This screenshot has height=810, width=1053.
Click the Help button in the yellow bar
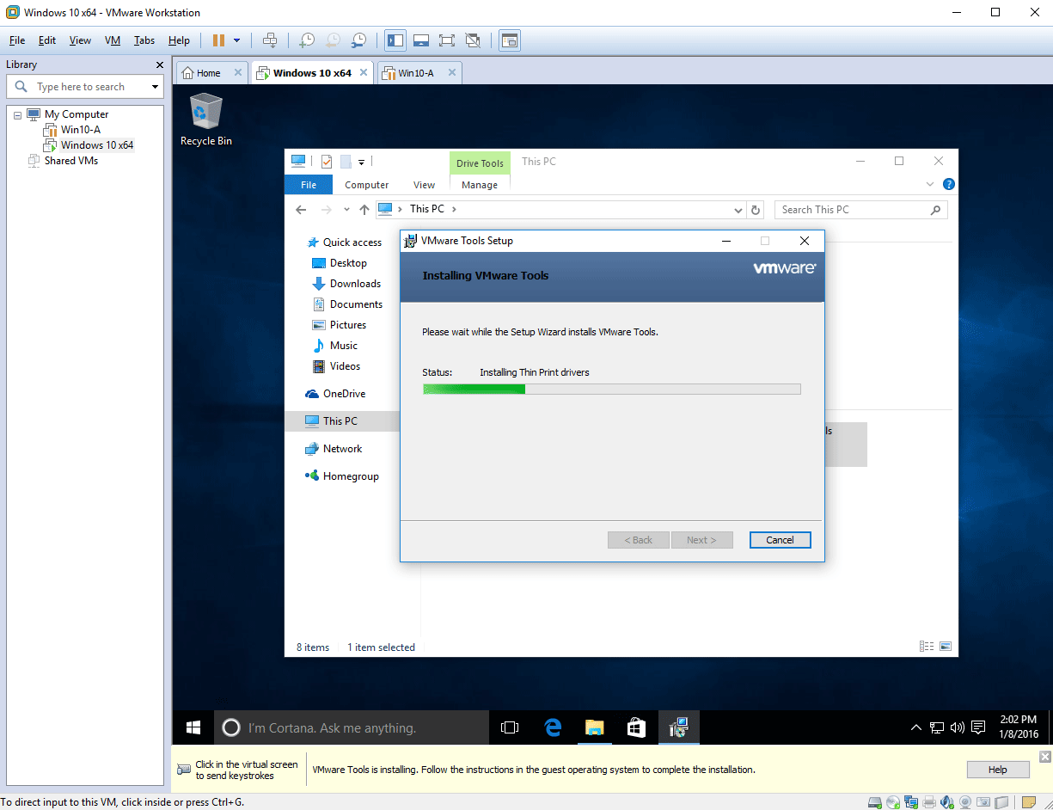[998, 770]
